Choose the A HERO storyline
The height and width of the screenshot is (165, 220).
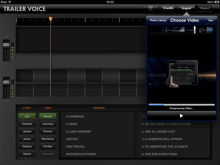[98, 124]
